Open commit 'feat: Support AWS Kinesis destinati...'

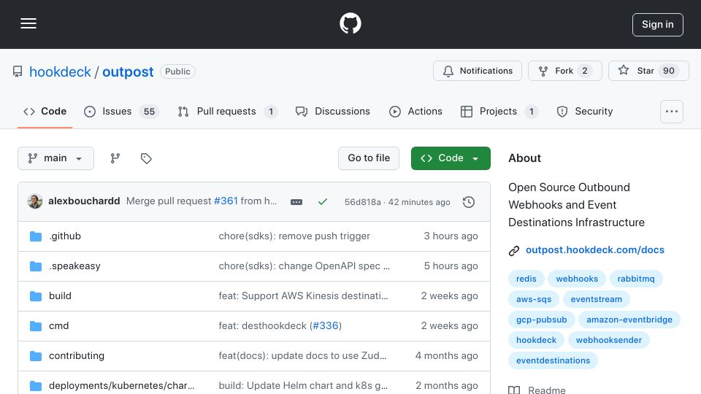(x=303, y=295)
